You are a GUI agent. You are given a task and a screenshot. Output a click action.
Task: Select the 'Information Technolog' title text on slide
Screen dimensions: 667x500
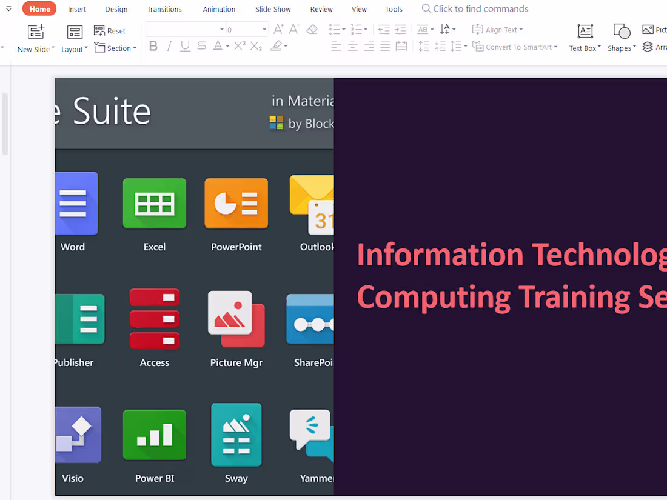pyautogui.click(x=512, y=255)
